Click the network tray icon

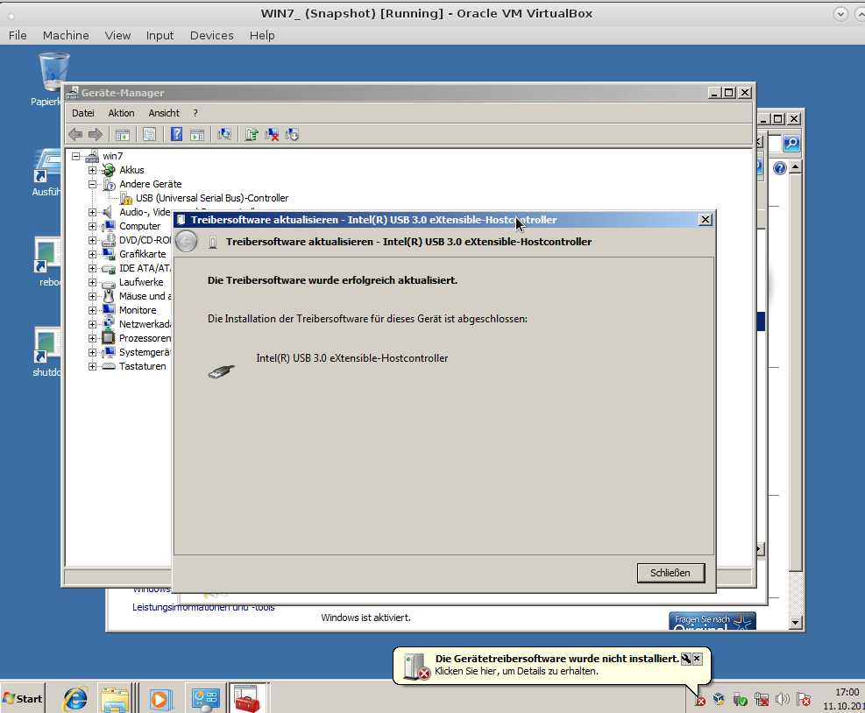[x=762, y=699]
